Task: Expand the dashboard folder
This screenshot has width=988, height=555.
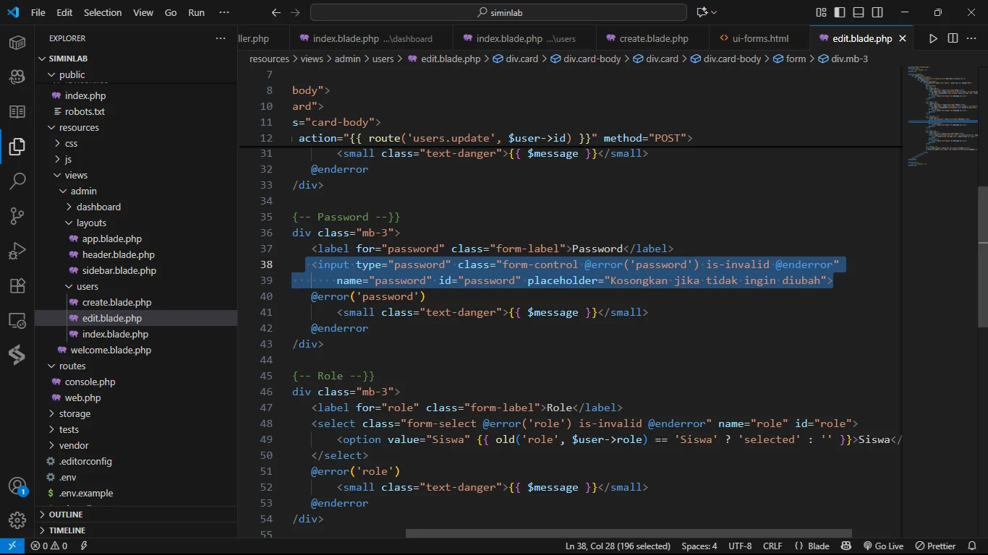Action: tap(98, 207)
